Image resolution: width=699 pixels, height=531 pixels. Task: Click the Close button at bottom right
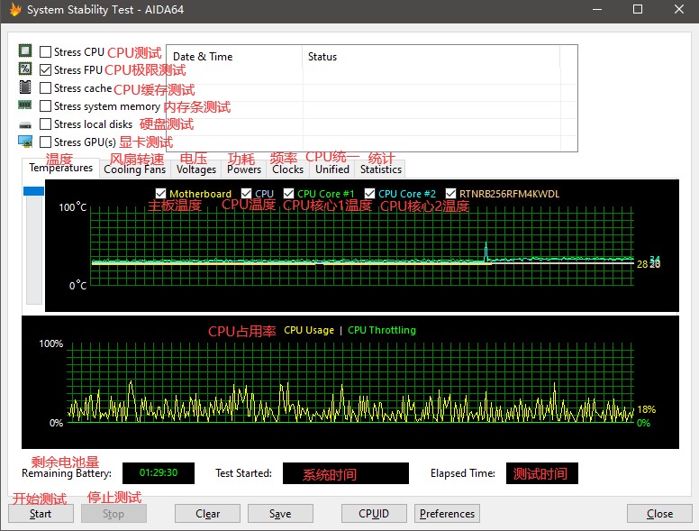pos(659,514)
